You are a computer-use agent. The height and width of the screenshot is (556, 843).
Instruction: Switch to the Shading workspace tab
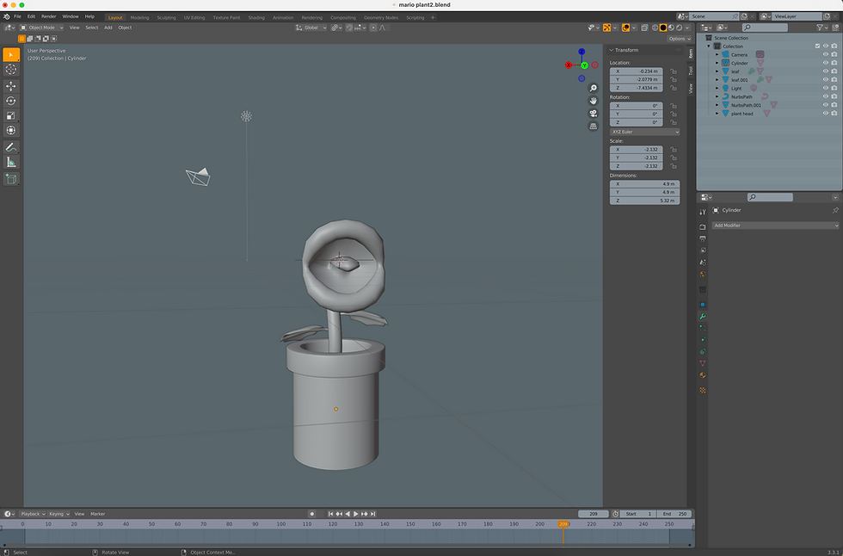(256, 17)
